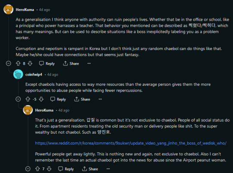Open more options on the 8-point comment

click(x=89, y=63)
